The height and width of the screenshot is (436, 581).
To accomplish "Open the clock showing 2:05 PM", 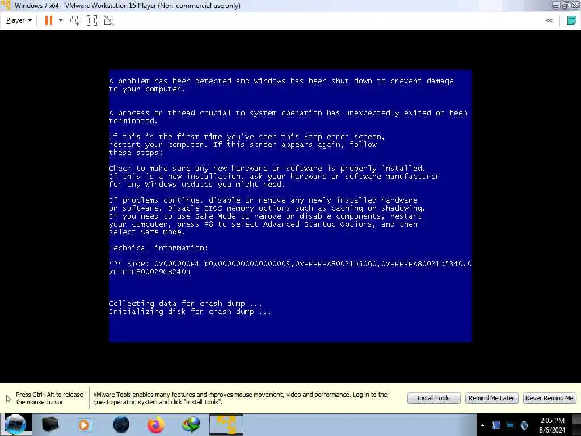I will (x=552, y=425).
